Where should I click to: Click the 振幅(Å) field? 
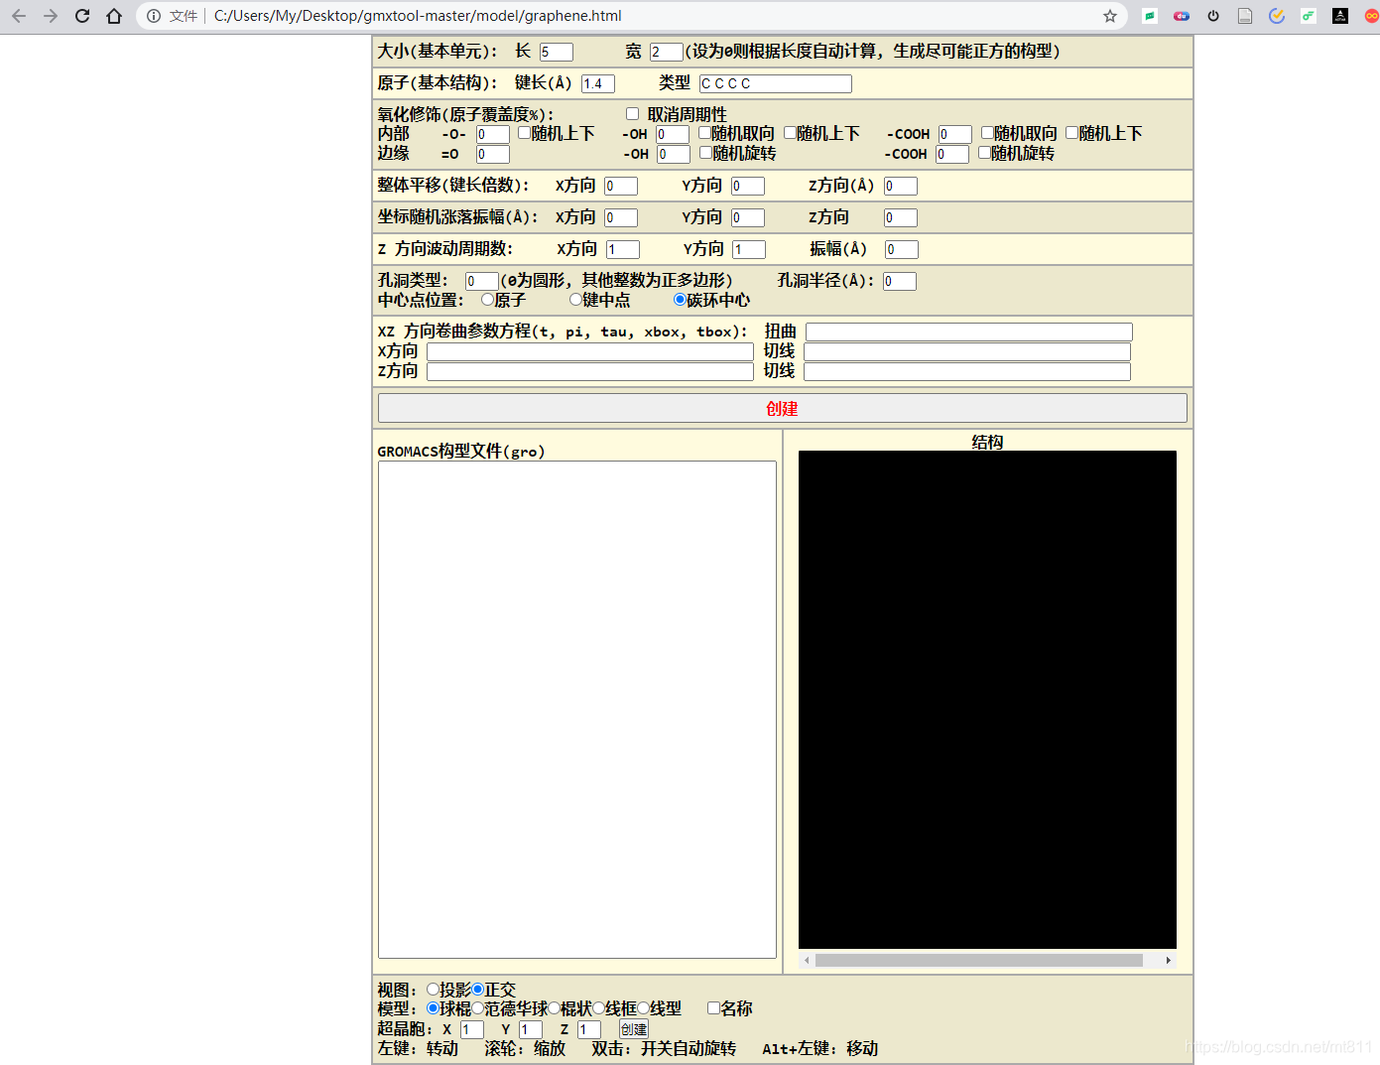click(902, 249)
